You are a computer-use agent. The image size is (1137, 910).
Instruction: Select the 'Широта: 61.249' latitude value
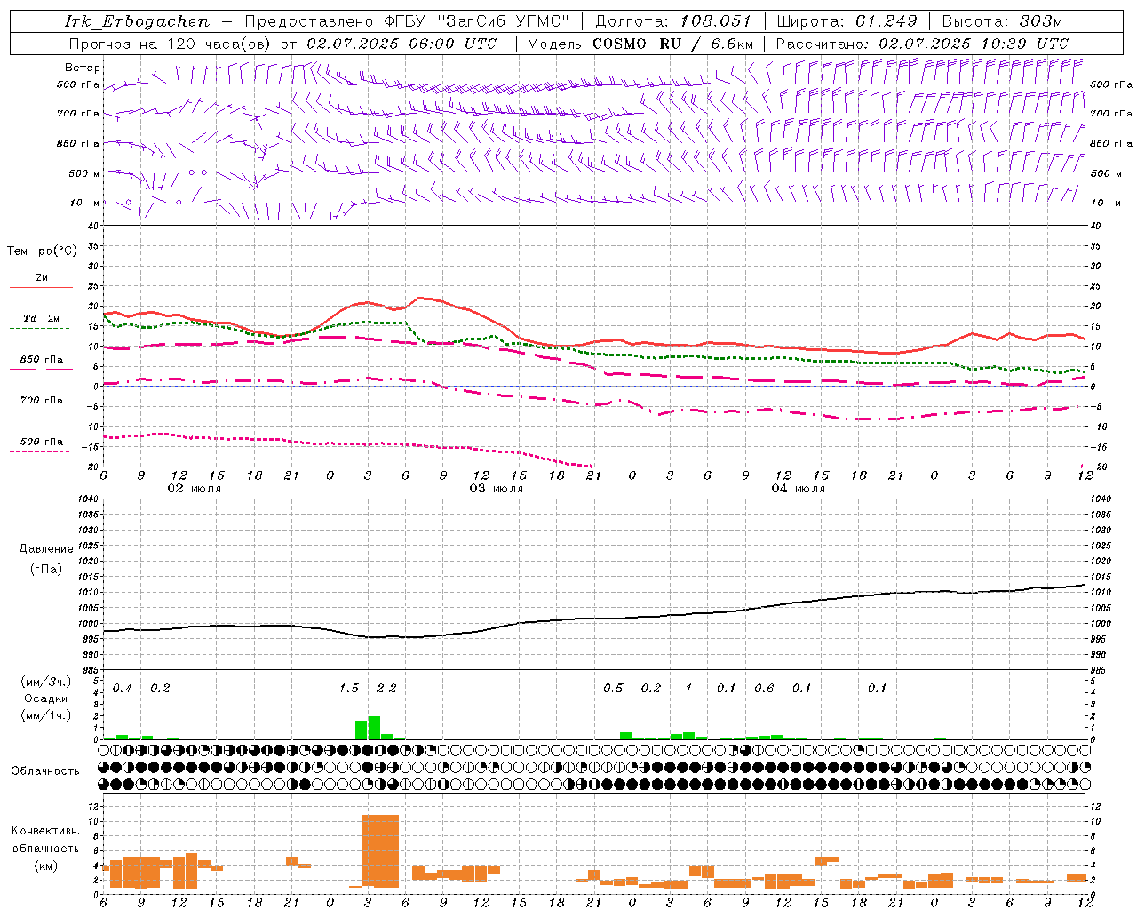pyautogui.click(x=847, y=21)
